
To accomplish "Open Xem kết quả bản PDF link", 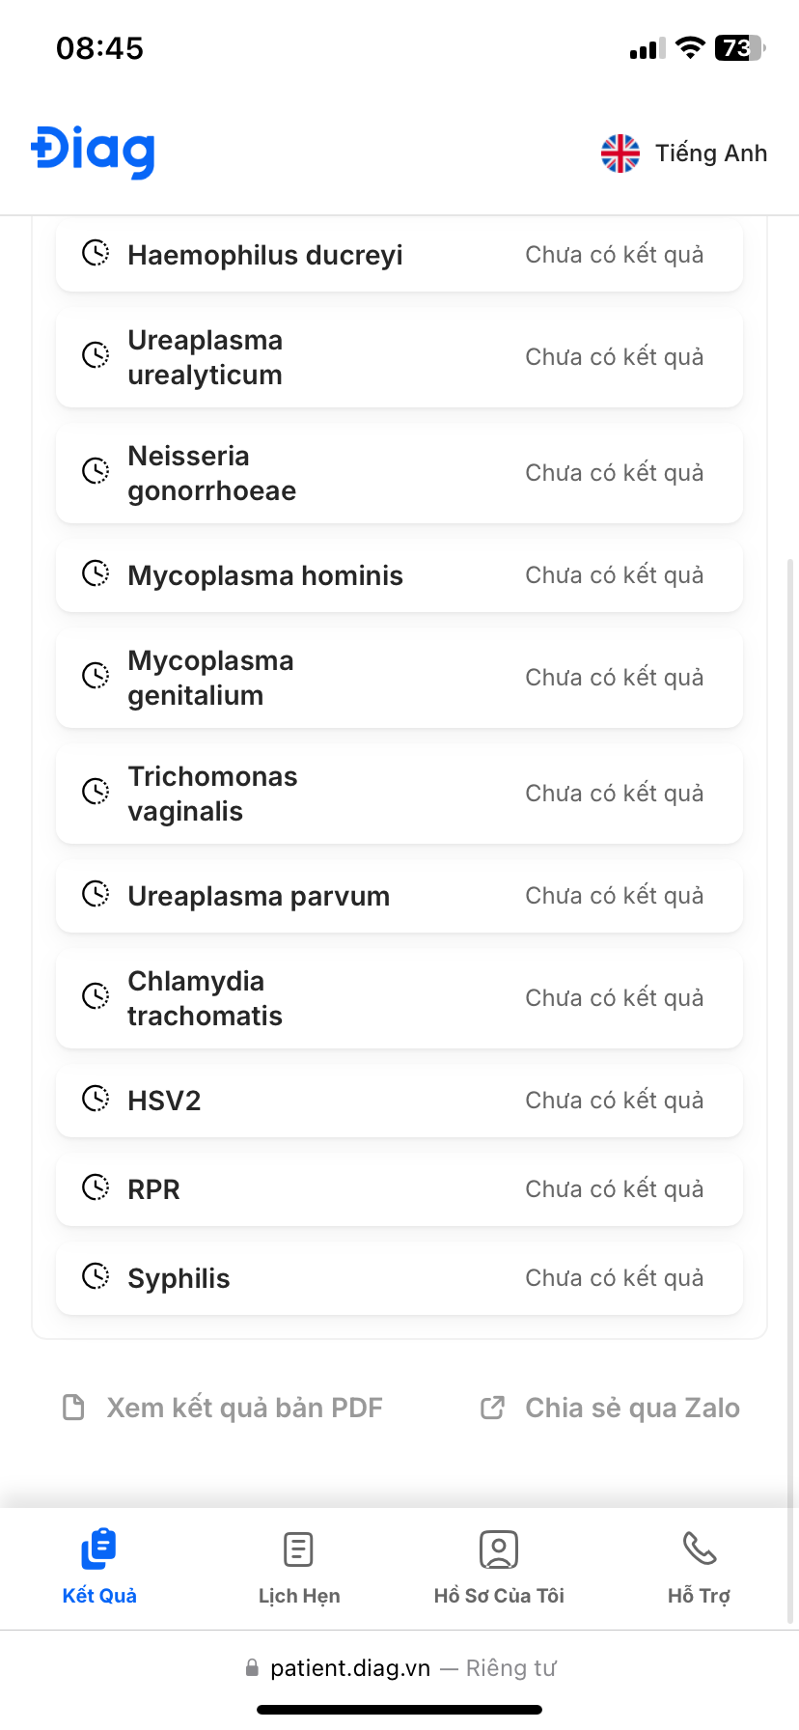I will (244, 1408).
